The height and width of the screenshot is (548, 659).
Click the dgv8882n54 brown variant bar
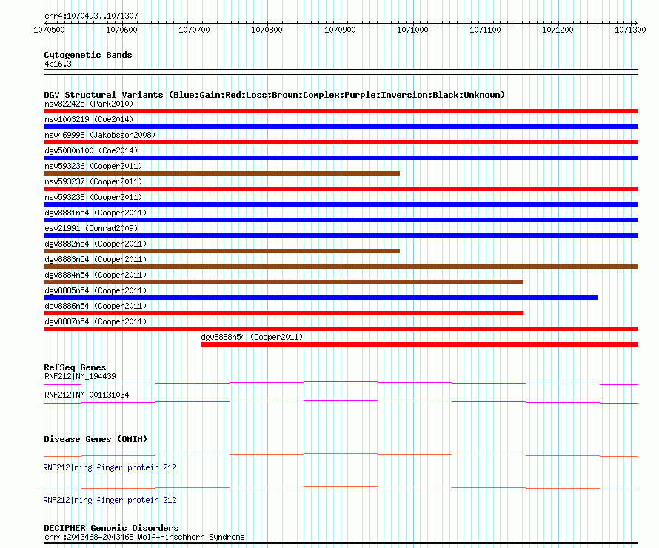[x=221, y=251]
